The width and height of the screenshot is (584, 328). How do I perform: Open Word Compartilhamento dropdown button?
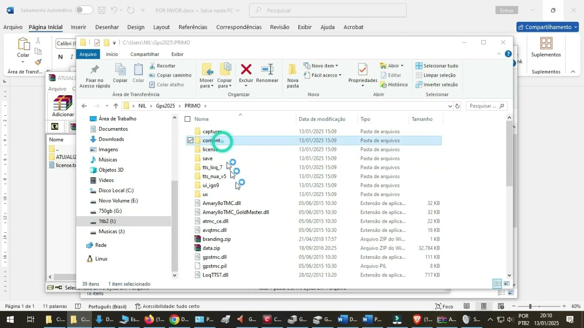547,27
